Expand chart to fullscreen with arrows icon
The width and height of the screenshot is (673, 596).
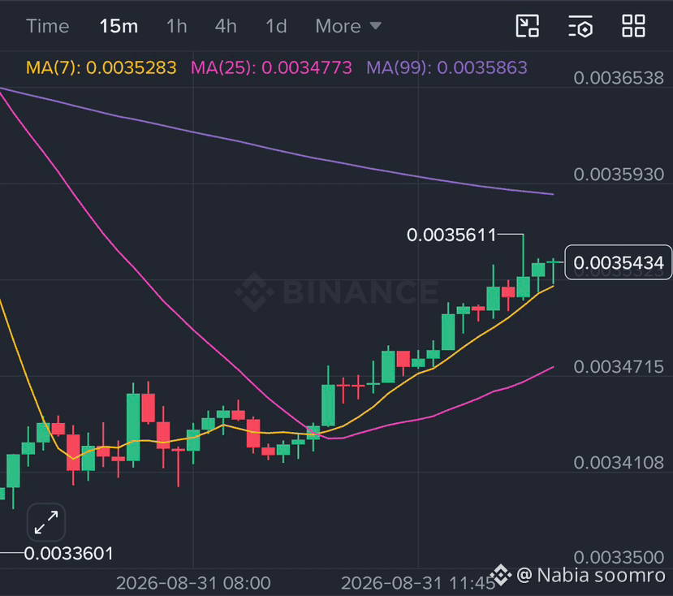coord(46,522)
